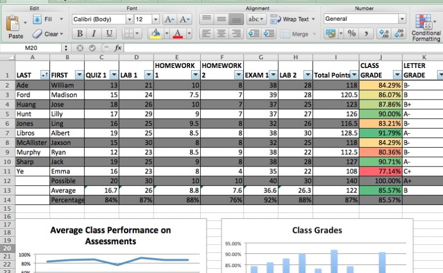Open the General number format dropdown
The image size is (443, 273).
402,19
